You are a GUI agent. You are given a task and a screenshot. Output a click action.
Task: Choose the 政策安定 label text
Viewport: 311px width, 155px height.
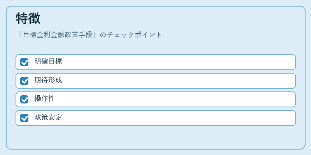48,117
